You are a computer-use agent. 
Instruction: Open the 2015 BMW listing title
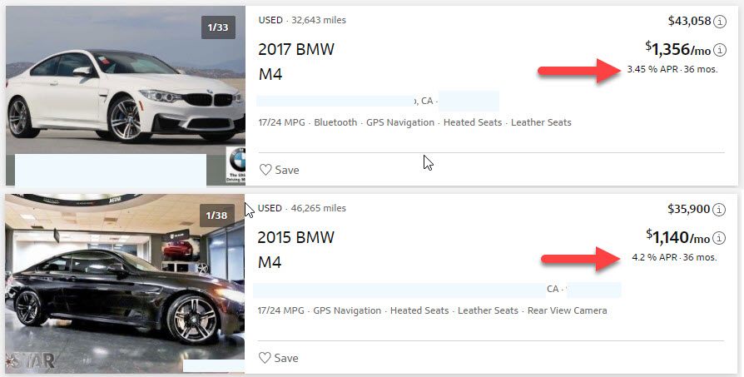click(296, 238)
